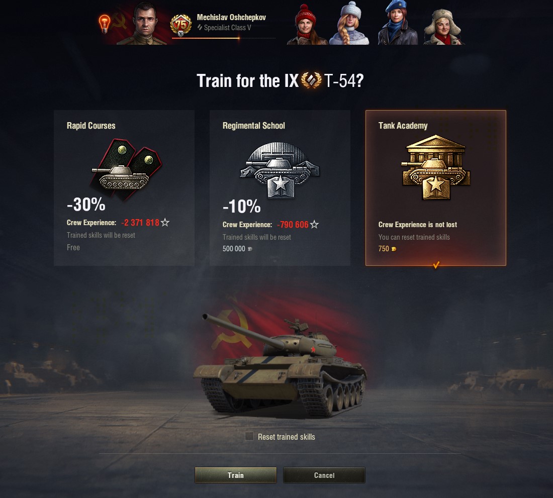Choose the Rapid Courses training option

click(124, 188)
